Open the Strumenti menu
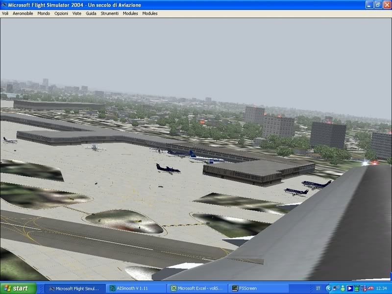 tap(109, 14)
